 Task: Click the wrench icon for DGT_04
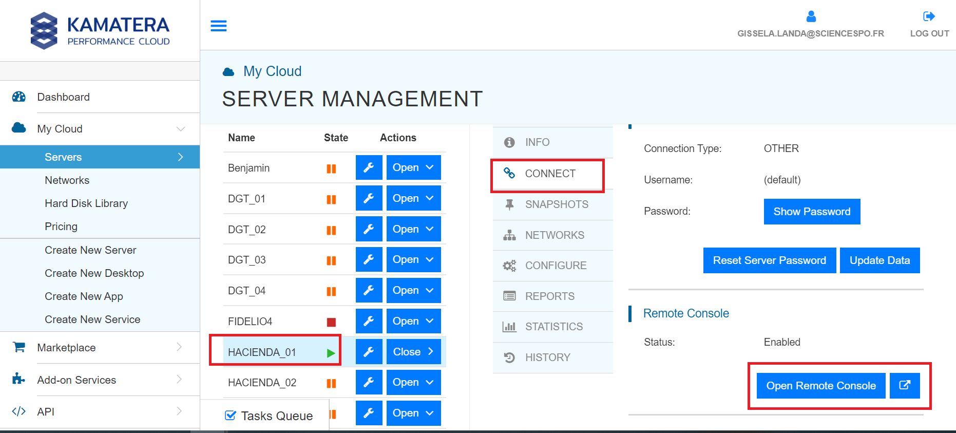point(369,290)
